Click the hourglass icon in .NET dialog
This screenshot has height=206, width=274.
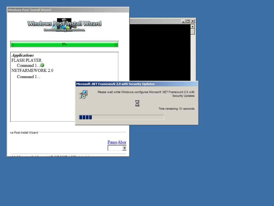coord(137,103)
